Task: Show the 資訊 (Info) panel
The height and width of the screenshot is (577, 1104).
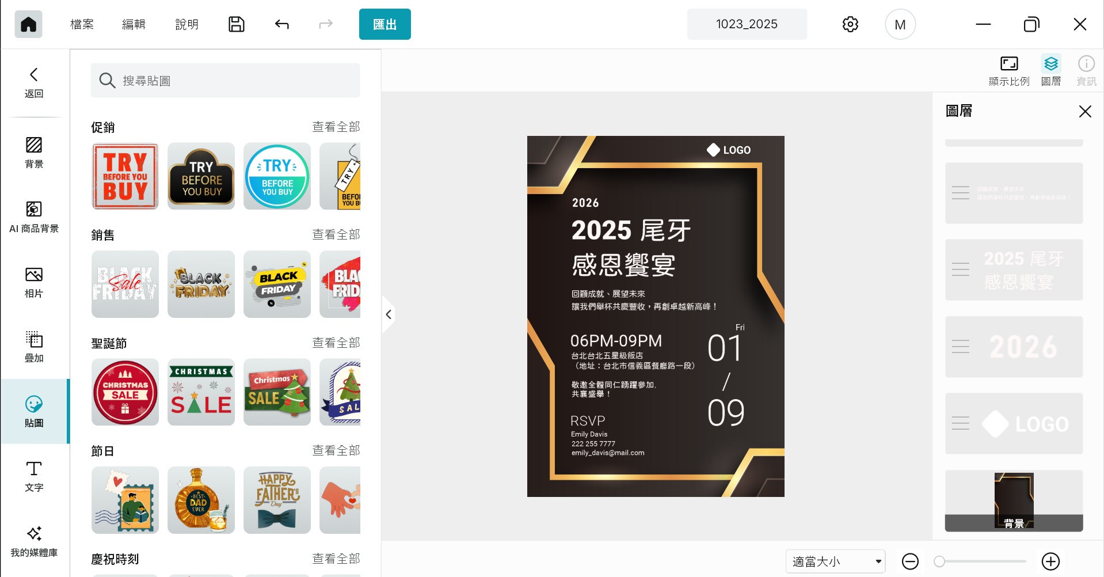Action: tap(1086, 70)
